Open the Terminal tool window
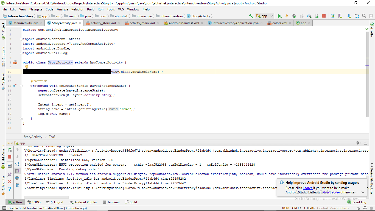The image size is (375, 211). [111, 202]
